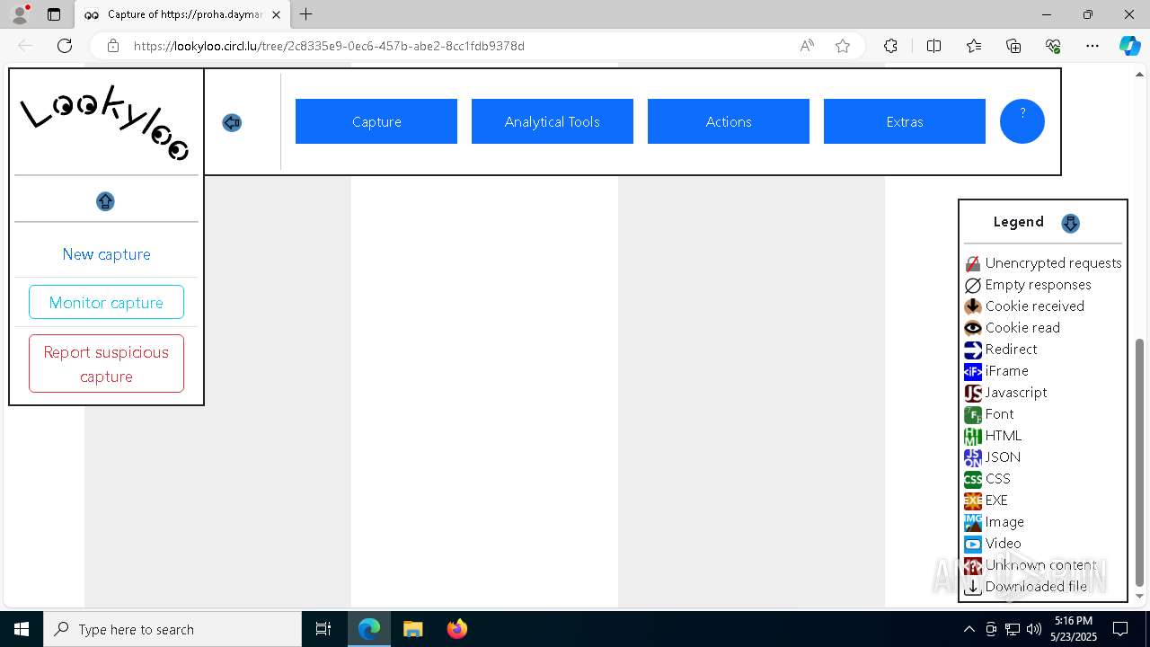
Task: Click Report suspicious capture button
Action: pyautogui.click(x=106, y=364)
